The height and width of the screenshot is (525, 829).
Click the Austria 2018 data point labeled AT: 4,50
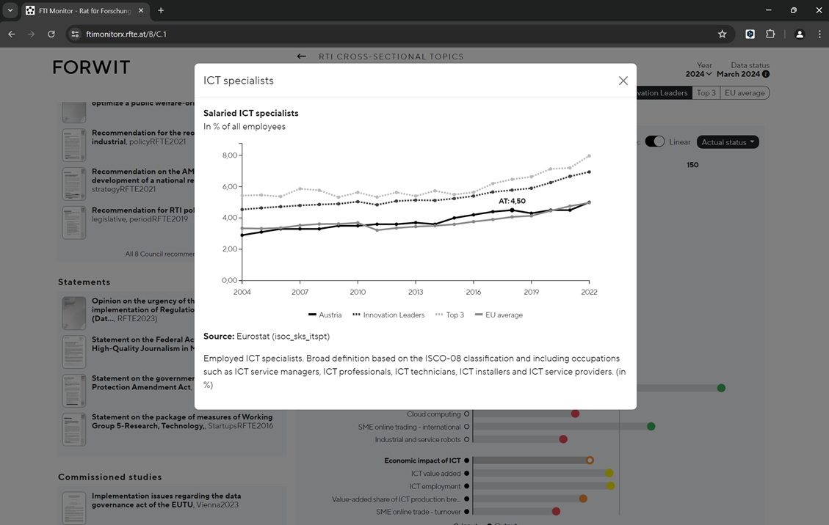click(512, 210)
